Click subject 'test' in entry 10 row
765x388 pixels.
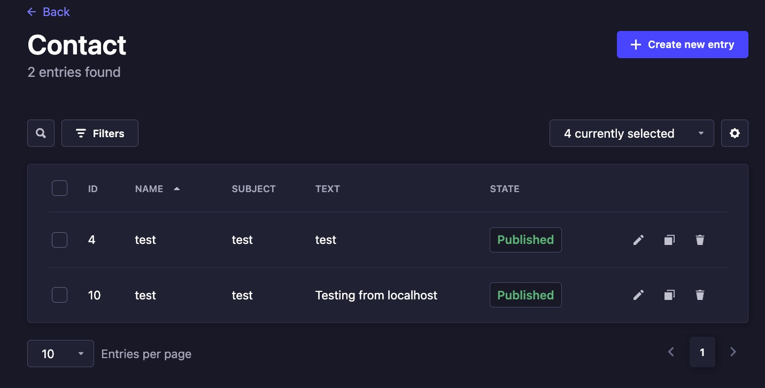point(242,295)
